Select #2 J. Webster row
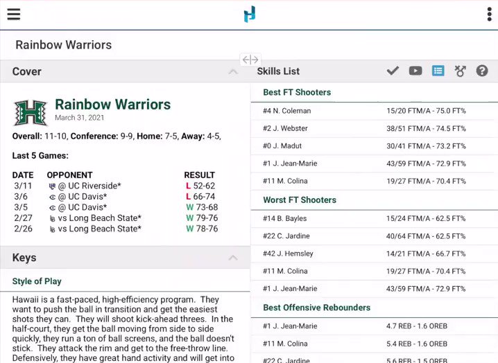 pos(375,129)
